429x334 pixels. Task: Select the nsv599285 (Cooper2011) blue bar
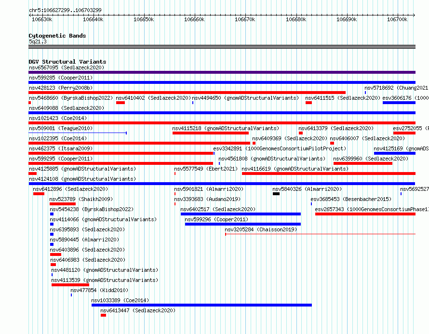tap(222, 82)
